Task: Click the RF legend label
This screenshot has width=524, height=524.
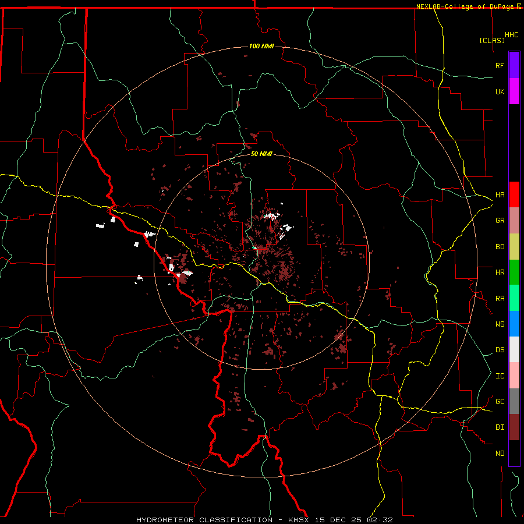Action: (500, 65)
